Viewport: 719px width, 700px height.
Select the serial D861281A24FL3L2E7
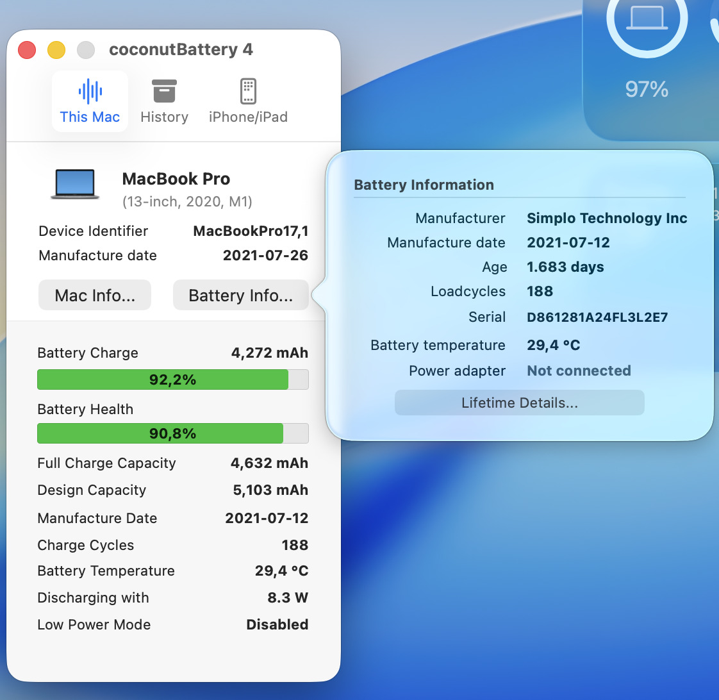pos(597,317)
